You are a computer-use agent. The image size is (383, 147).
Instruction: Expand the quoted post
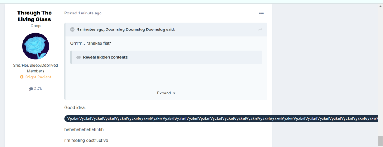(x=166, y=93)
